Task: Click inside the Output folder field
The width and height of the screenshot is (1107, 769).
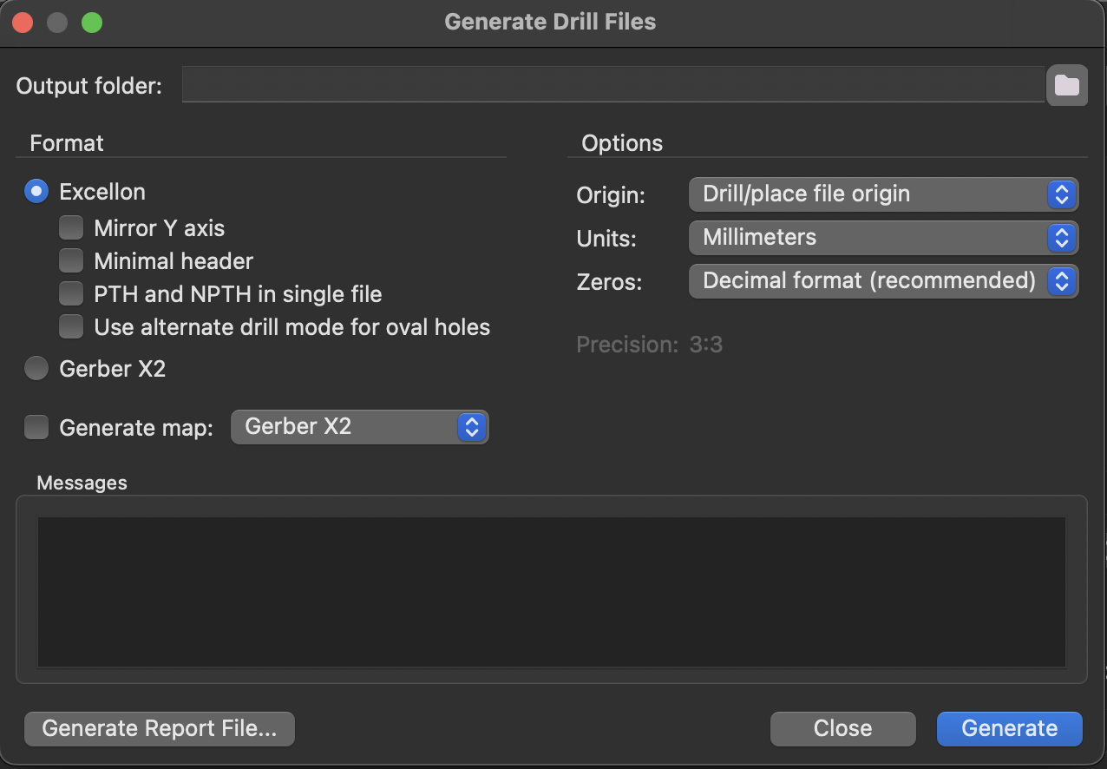Action: click(612, 85)
